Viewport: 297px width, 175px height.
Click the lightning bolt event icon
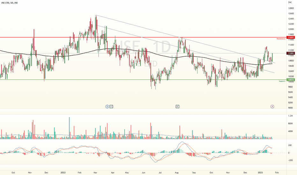[x=272, y=107]
